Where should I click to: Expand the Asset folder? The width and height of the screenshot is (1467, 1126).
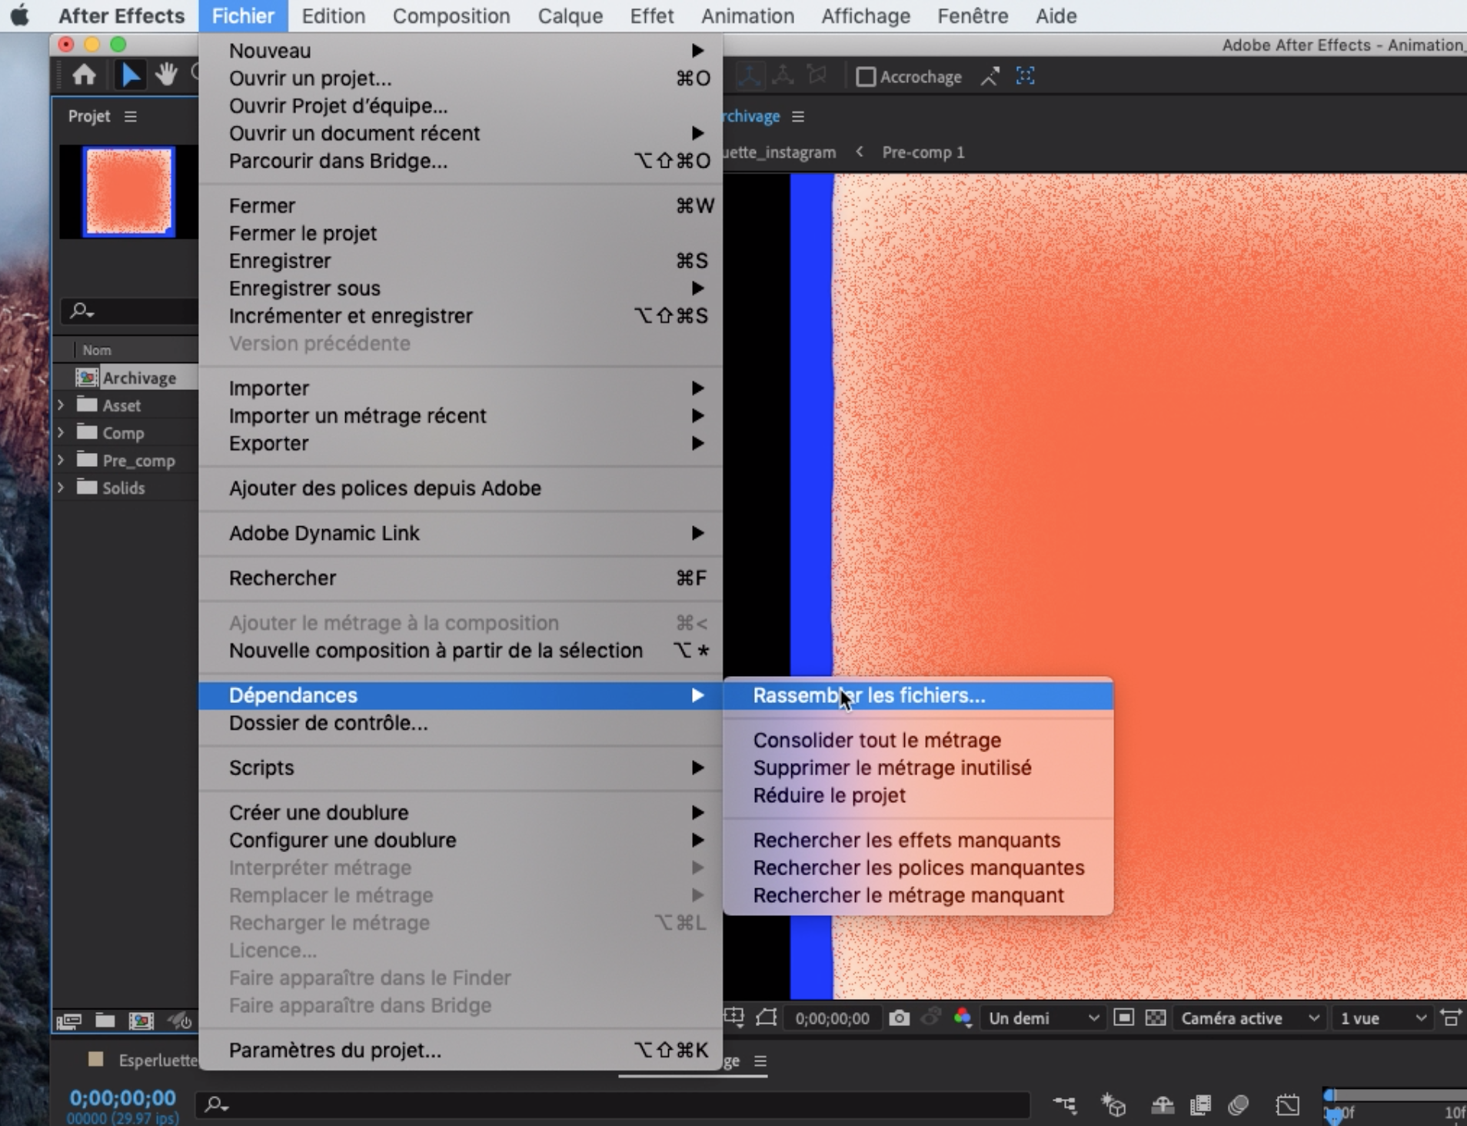click(61, 405)
